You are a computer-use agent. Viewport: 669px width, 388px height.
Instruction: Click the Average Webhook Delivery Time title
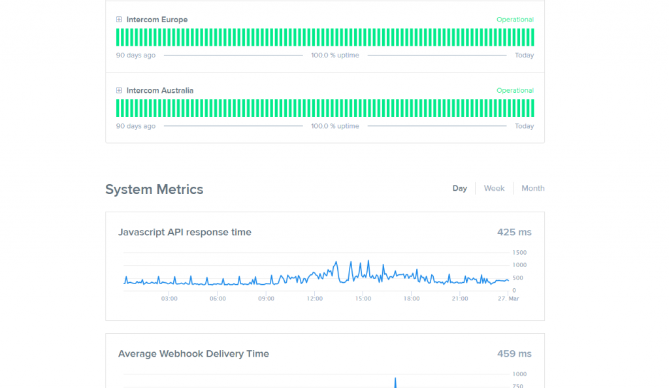pos(193,353)
